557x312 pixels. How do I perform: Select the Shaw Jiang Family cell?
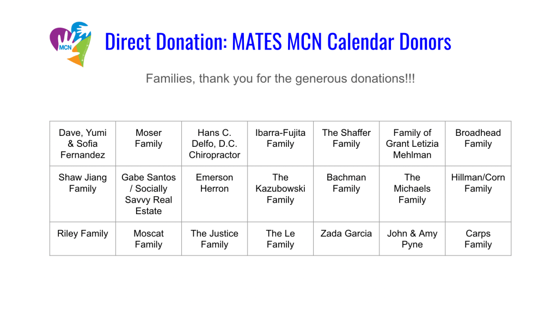[83, 183]
